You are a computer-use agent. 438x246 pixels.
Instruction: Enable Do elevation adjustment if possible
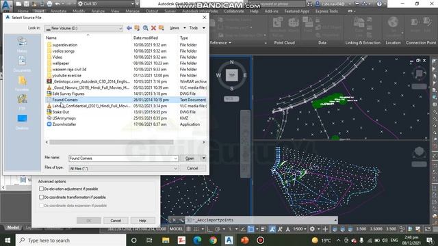41,189
